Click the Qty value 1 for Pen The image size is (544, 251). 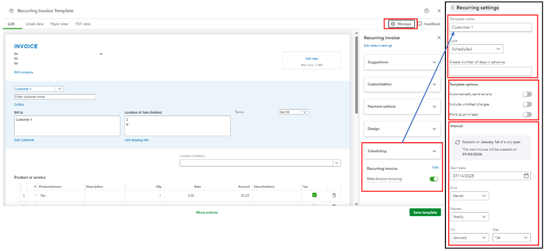tap(160, 195)
